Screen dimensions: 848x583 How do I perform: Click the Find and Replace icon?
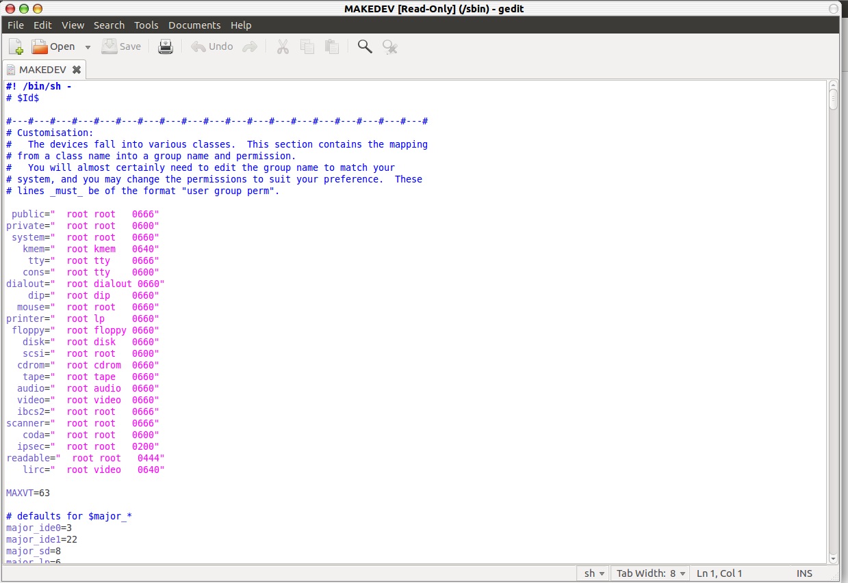(x=390, y=46)
